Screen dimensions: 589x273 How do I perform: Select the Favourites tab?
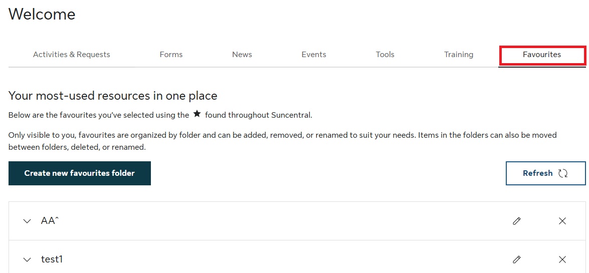pyautogui.click(x=542, y=55)
